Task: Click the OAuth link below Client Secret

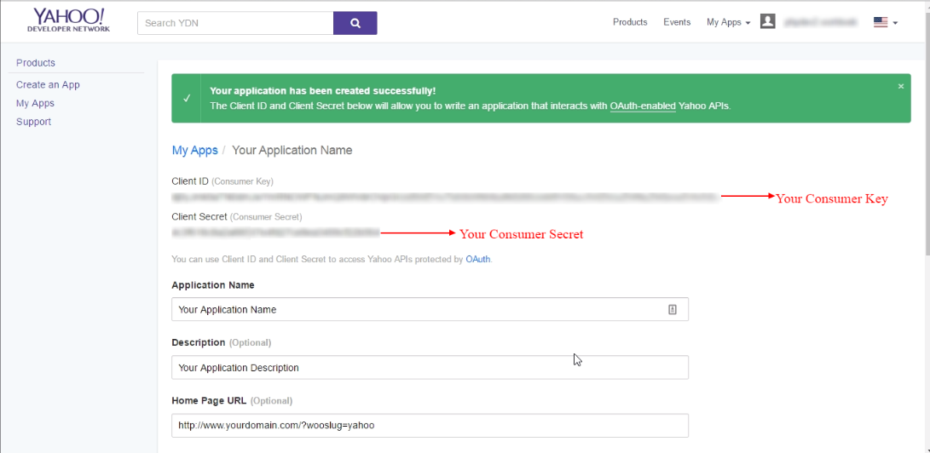Action: coord(477,259)
